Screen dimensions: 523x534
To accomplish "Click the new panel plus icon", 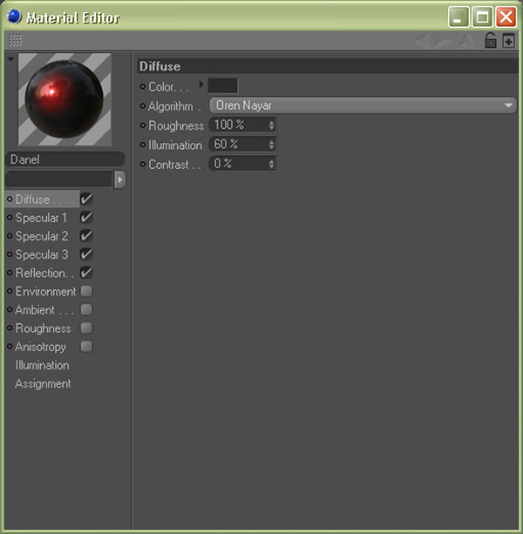I will point(508,41).
